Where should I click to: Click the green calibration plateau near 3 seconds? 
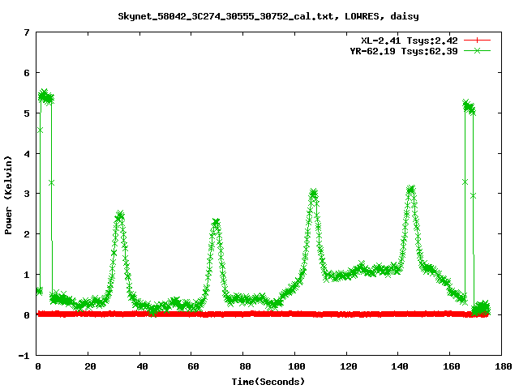coord(45,97)
